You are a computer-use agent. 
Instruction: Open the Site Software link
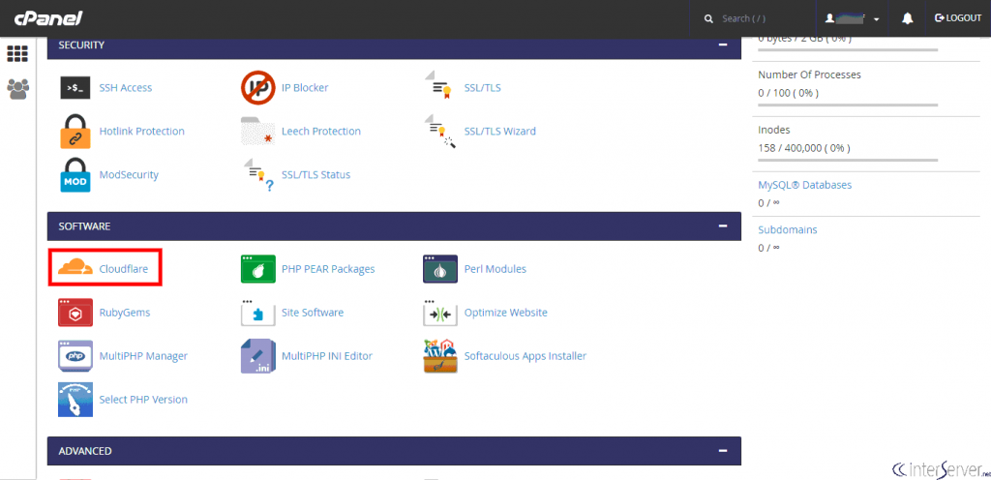pyautogui.click(x=313, y=313)
